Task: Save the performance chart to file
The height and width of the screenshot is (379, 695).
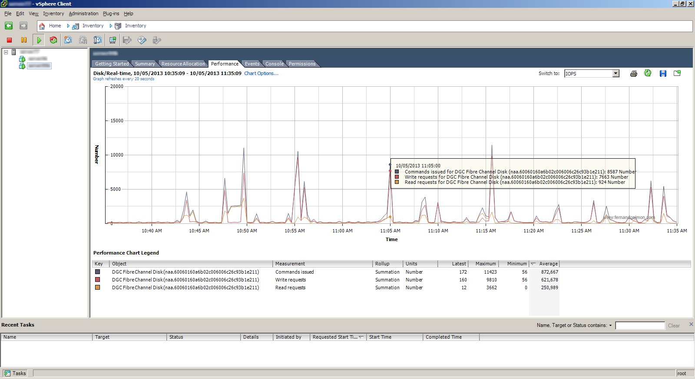Action: pos(663,74)
